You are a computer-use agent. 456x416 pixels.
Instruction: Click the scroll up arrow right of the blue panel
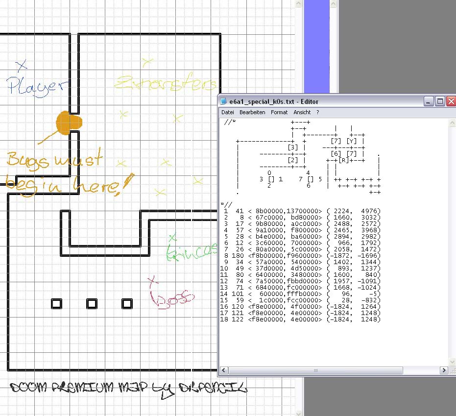coord(333,3)
